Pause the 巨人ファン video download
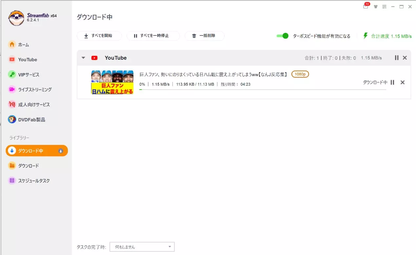This screenshot has width=416, height=255. coord(392,82)
